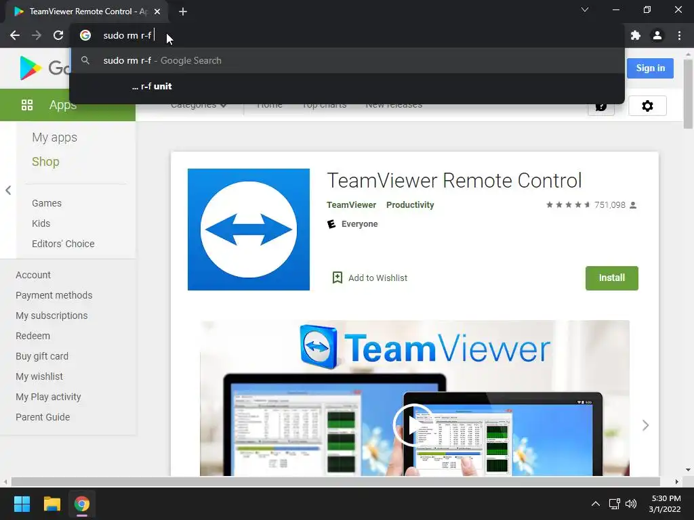Open the Account page
Screen dimensions: 694x520
[x=33, y=275]
